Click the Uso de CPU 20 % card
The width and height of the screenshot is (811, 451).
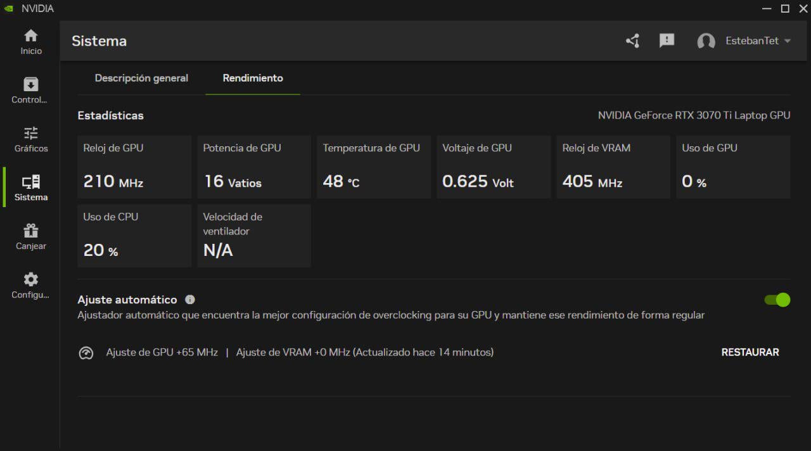click(x=134, y=236)
